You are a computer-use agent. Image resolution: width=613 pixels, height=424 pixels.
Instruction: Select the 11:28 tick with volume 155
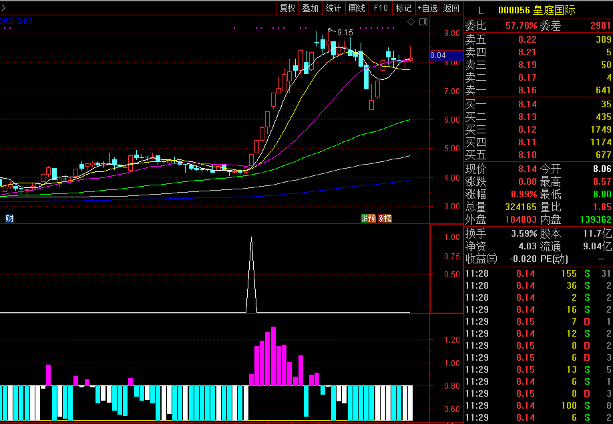538,274
